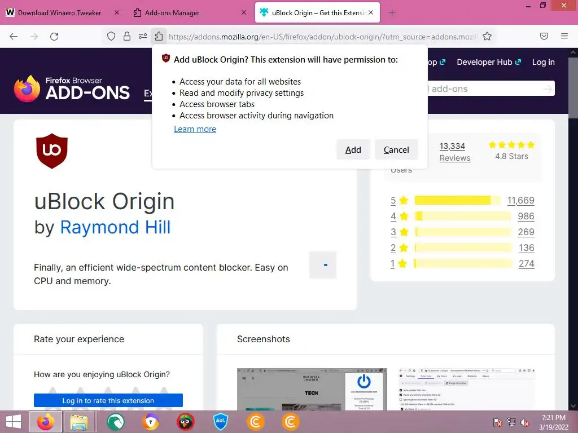Screen dimensions: 578x433
Task: Click the 136 two-star count
Action: point(527,248)
